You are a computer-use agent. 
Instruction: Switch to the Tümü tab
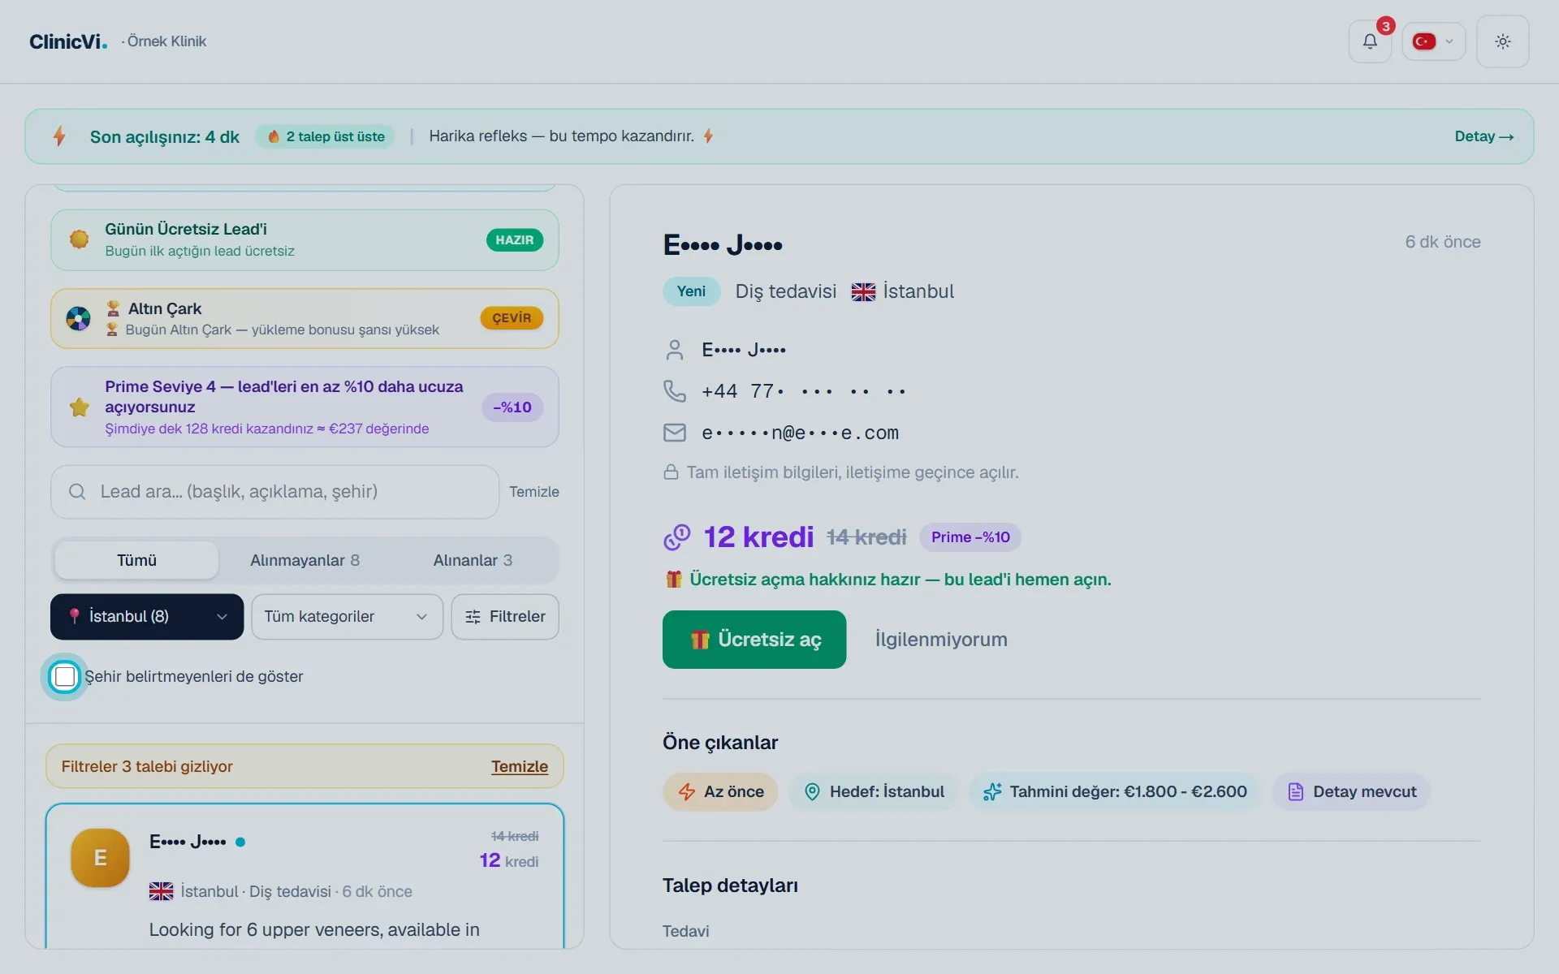(x=136, y=561)
